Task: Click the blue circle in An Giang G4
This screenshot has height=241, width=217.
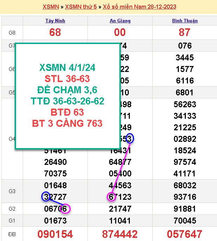Action: (130, 138)
